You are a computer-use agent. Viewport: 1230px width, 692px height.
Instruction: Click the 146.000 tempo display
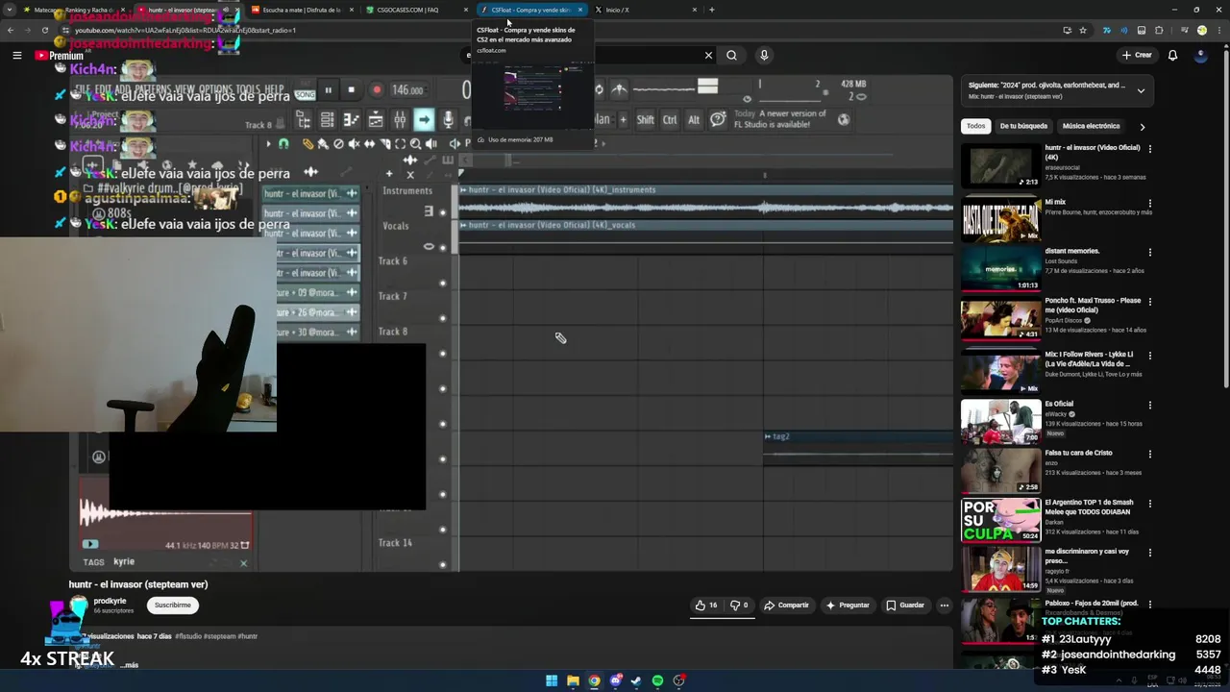point(407,90)
